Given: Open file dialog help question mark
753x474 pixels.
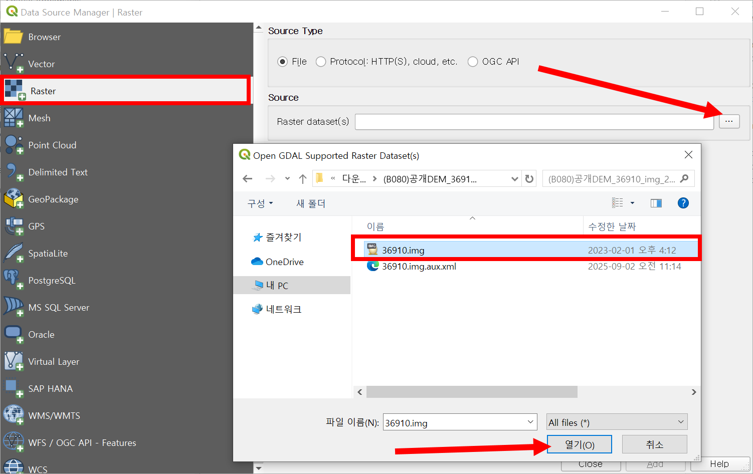Looking at the screenshot, I should [683, 203].
